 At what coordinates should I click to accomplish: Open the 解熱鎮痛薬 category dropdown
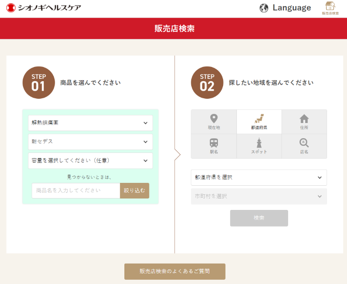(90, 123)
